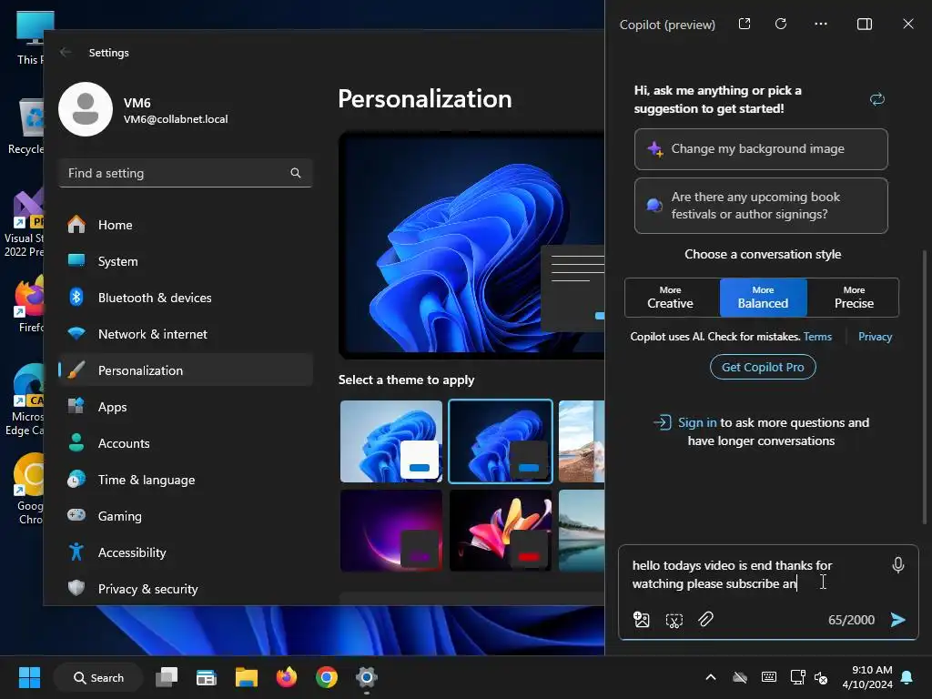The height and width of the screenshot is (699, 932).
Task: Open Network & internet settings
Action: (186, 334)
